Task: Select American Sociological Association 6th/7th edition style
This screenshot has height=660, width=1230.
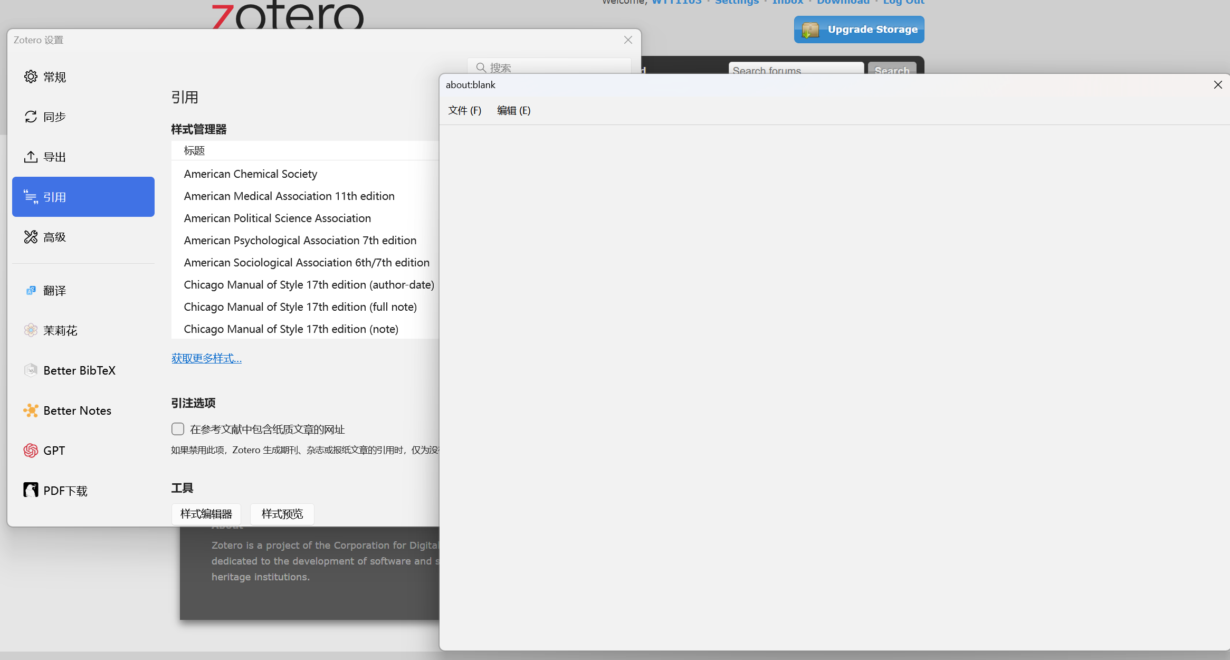Action: [x=305, y=263]
